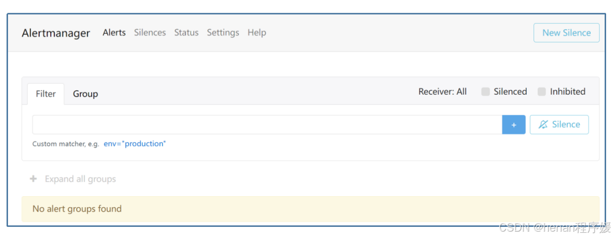Click the Silence button next to filter
This screenshot has width=613, height=238.
pyautogui.click(x=559, y=124)
